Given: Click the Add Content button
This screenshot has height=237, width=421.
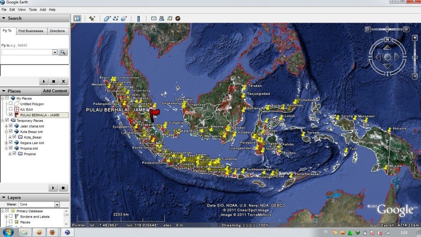Looking at the screenshot, I should click(55, 91).
